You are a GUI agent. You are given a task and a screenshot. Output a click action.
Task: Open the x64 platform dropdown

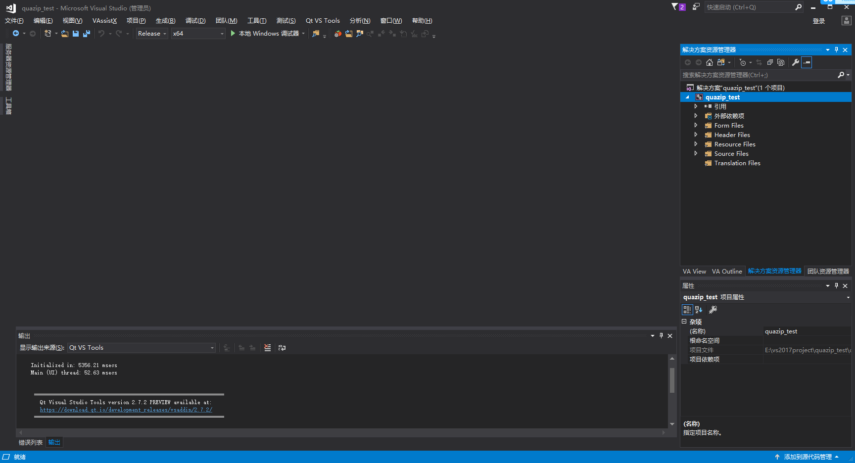[x=198, y=34]
